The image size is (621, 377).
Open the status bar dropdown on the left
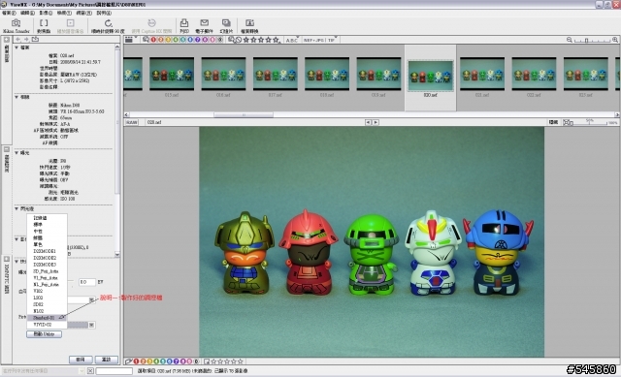pyautogui.click(x=82, y=370)
